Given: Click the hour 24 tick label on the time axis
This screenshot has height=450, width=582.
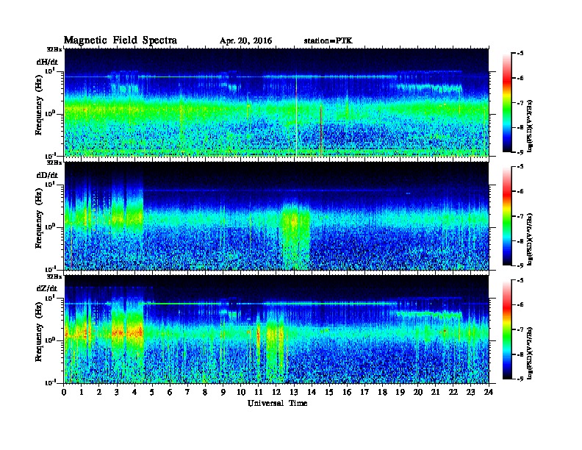Looking at the screenshot, I should click(489, 392).
